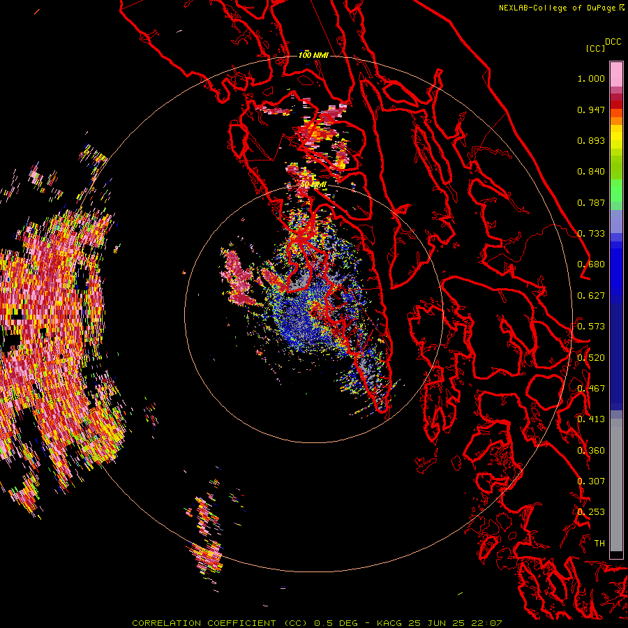This screenshot has width=628, height=628.
Task: Select the 0.413 scale value
Action: point(591,419)
